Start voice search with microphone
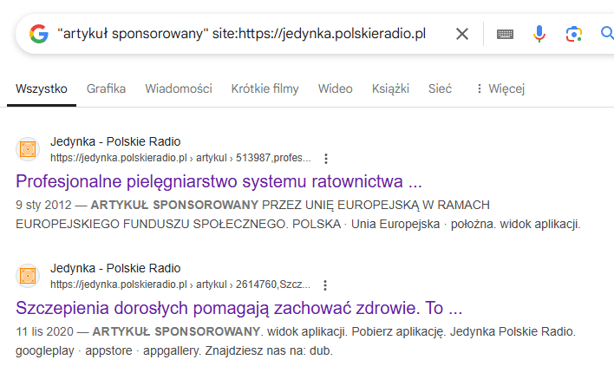Screen dimensions: 614x386 [539, 34]
